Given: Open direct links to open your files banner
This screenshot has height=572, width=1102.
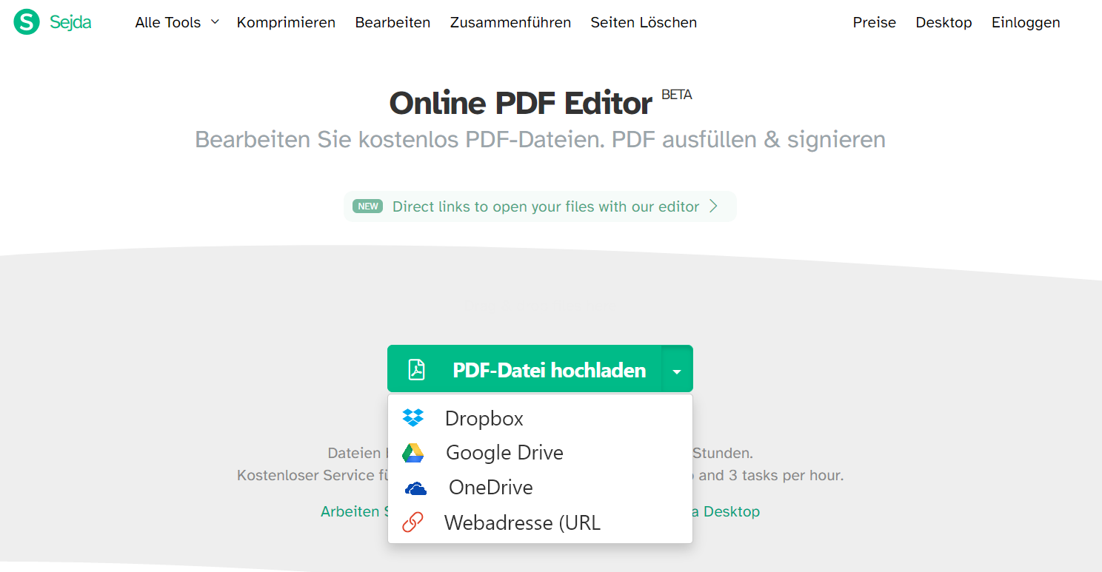Looking at the screenshot, I should point(540,206).
